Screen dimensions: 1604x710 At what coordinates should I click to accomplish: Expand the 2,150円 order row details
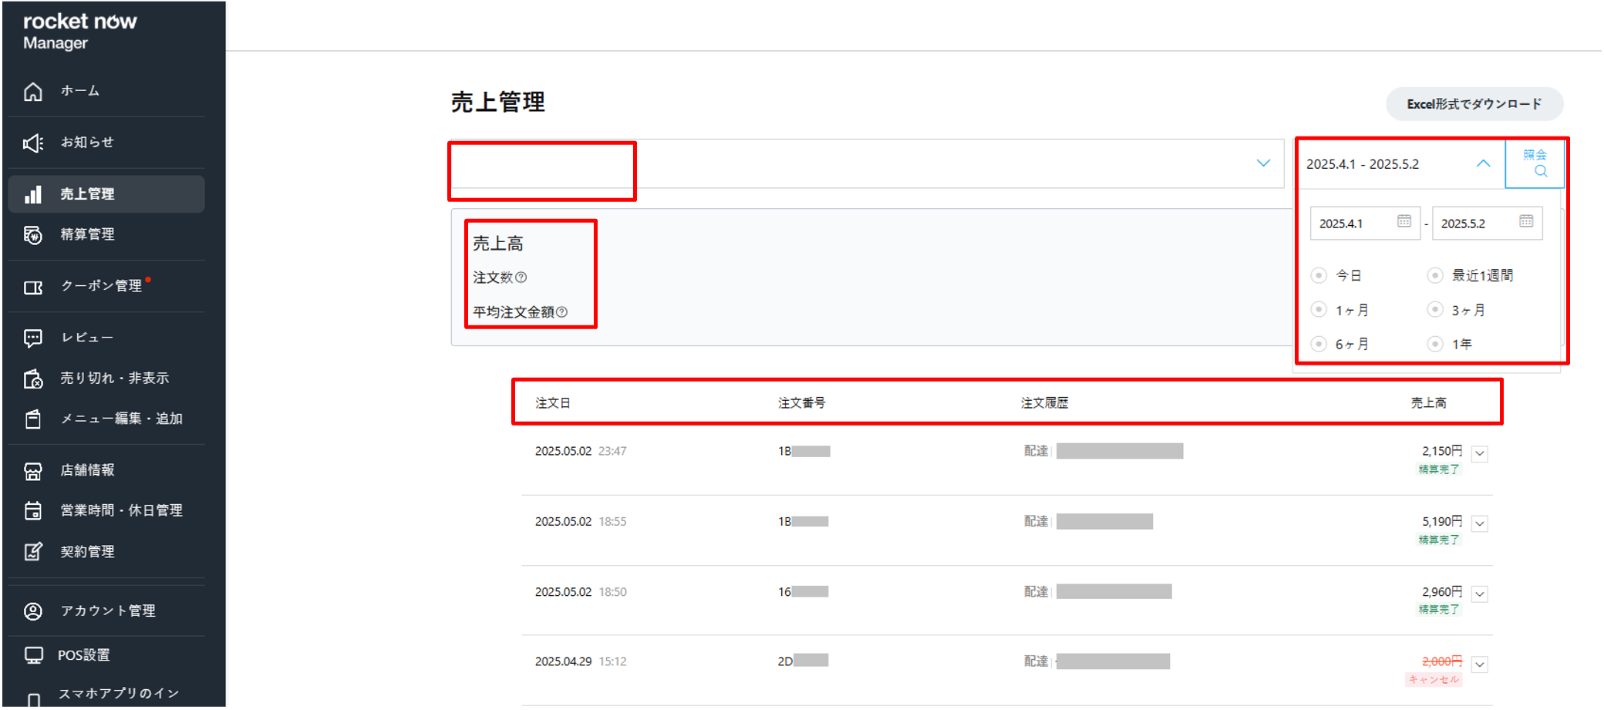click(x=1480, y=454)
